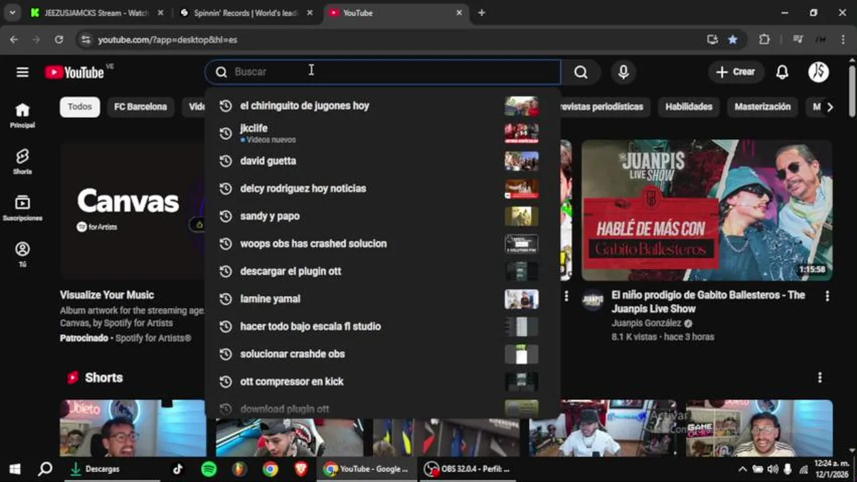
Task: Choose suggestion 'ott compressor en kick'
Action: [x=382, y=382]
